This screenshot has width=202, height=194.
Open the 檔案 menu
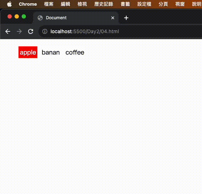point(49,4)
